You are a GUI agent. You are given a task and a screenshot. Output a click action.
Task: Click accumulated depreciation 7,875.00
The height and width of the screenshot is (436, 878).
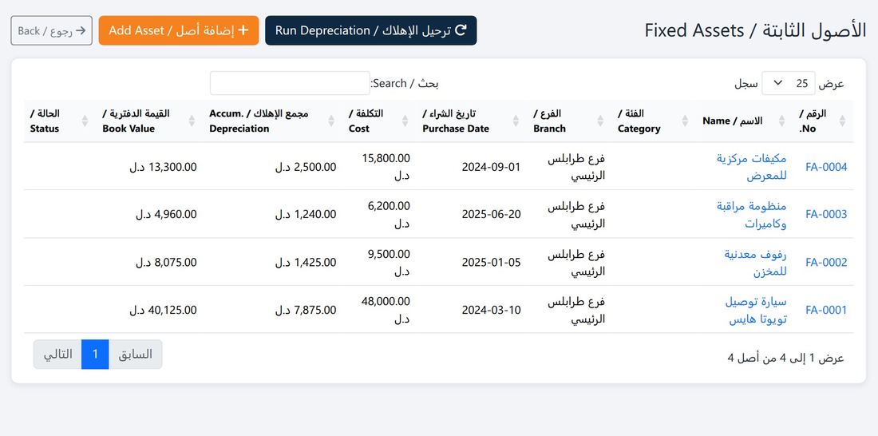pyautogui.click(x=315, y=310)
